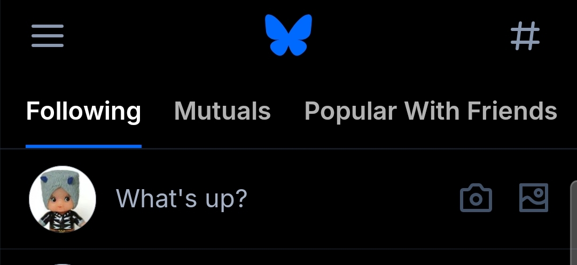577x265 pixels.
Task: Click the blue Bluesky butterfly logo
Action: click(x=288, y=35)
